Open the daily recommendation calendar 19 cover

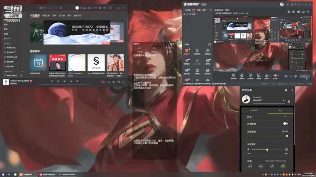(38, 63)
